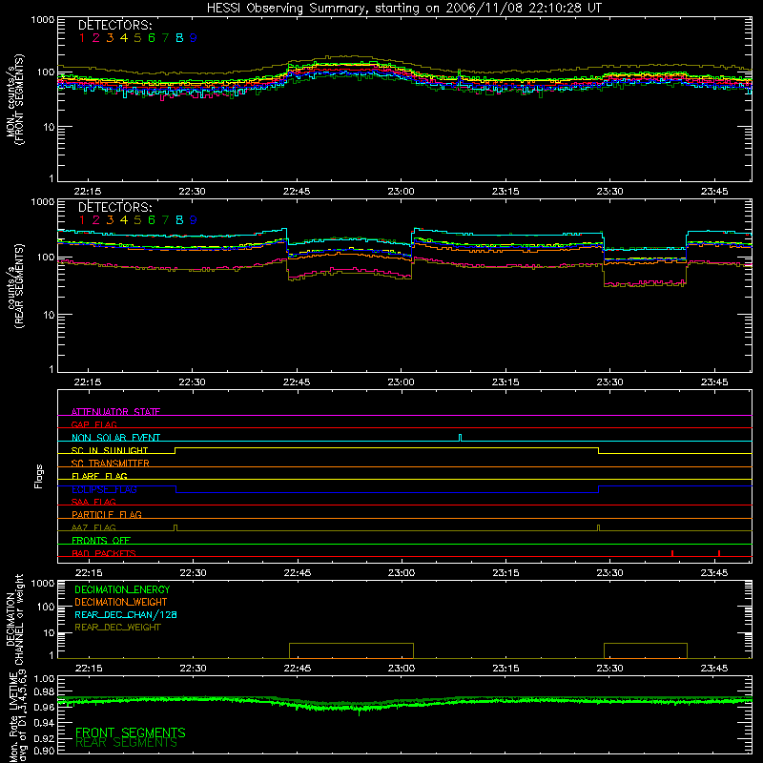Image resolution: width=763 pixels, height=763 pixels.
Task: Click the second A4Z_FLAG pulse near 23:28
Action: click(599, 527)
